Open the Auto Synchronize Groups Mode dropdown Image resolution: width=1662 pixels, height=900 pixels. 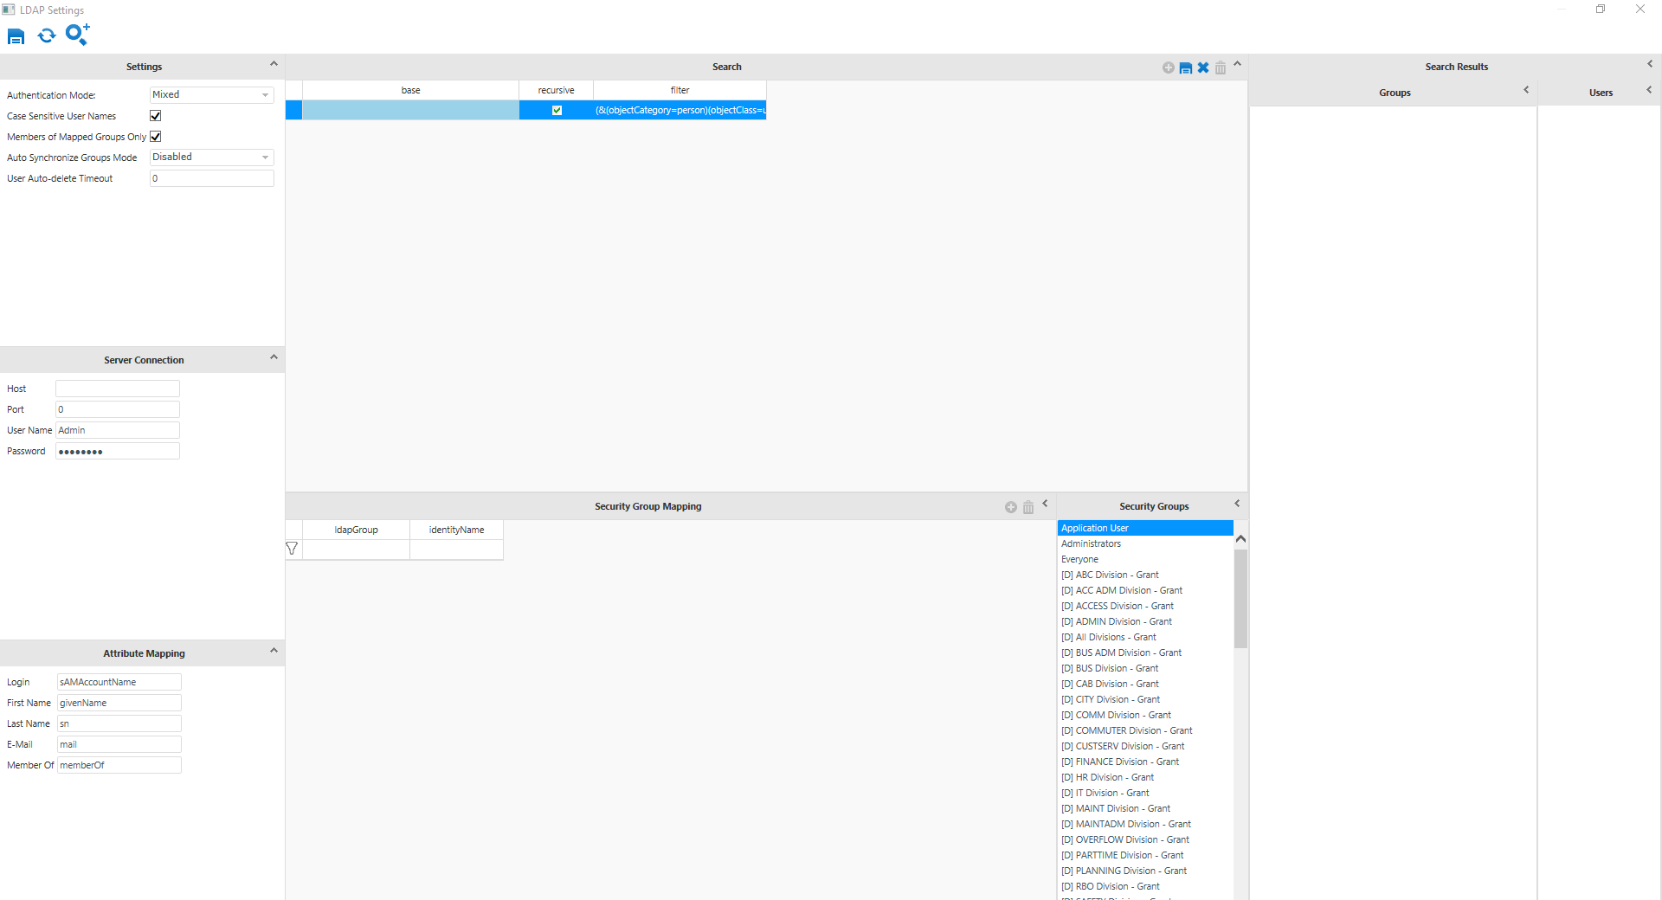coord(264,157)
